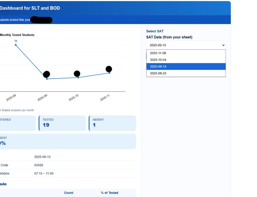Click the % of Tested column header
Viewport: 257px width, 197px height.
click(109, 193)
